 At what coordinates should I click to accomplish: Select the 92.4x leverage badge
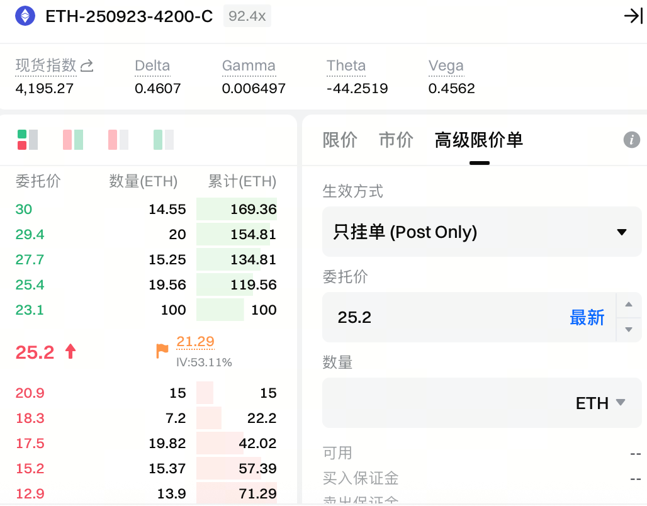pos(247,16)
